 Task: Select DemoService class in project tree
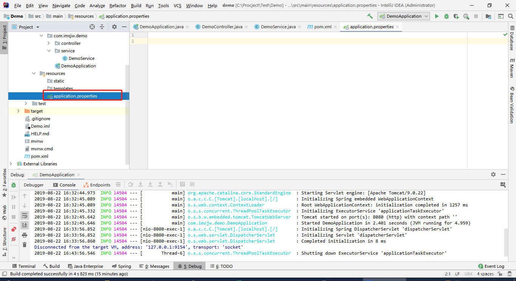tap(79, 58)
